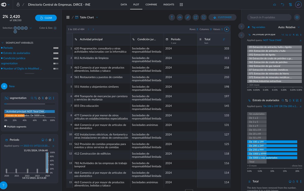
Task: Open the apps grid icon in top nav
Action: click(x=181, y=5)
